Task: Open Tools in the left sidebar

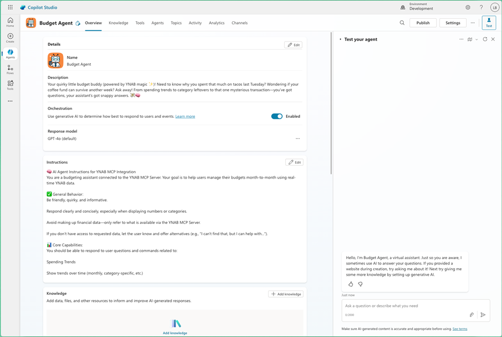Action: pyautogui.click(x=10, y=85)
